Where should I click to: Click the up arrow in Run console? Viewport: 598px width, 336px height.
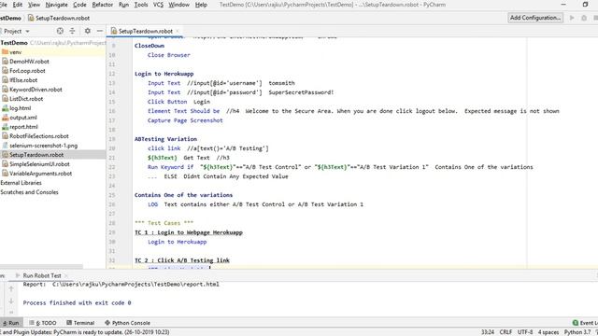[11, 288]
